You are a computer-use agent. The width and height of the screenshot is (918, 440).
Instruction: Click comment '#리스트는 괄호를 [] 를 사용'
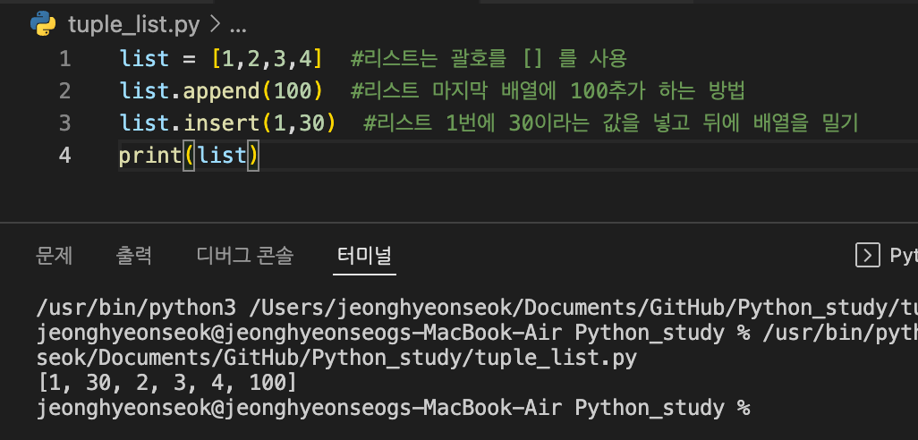[x=489, y=59]
